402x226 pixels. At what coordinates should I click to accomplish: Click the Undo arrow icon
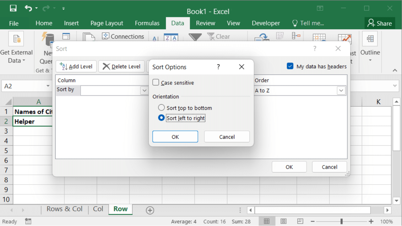28,8
